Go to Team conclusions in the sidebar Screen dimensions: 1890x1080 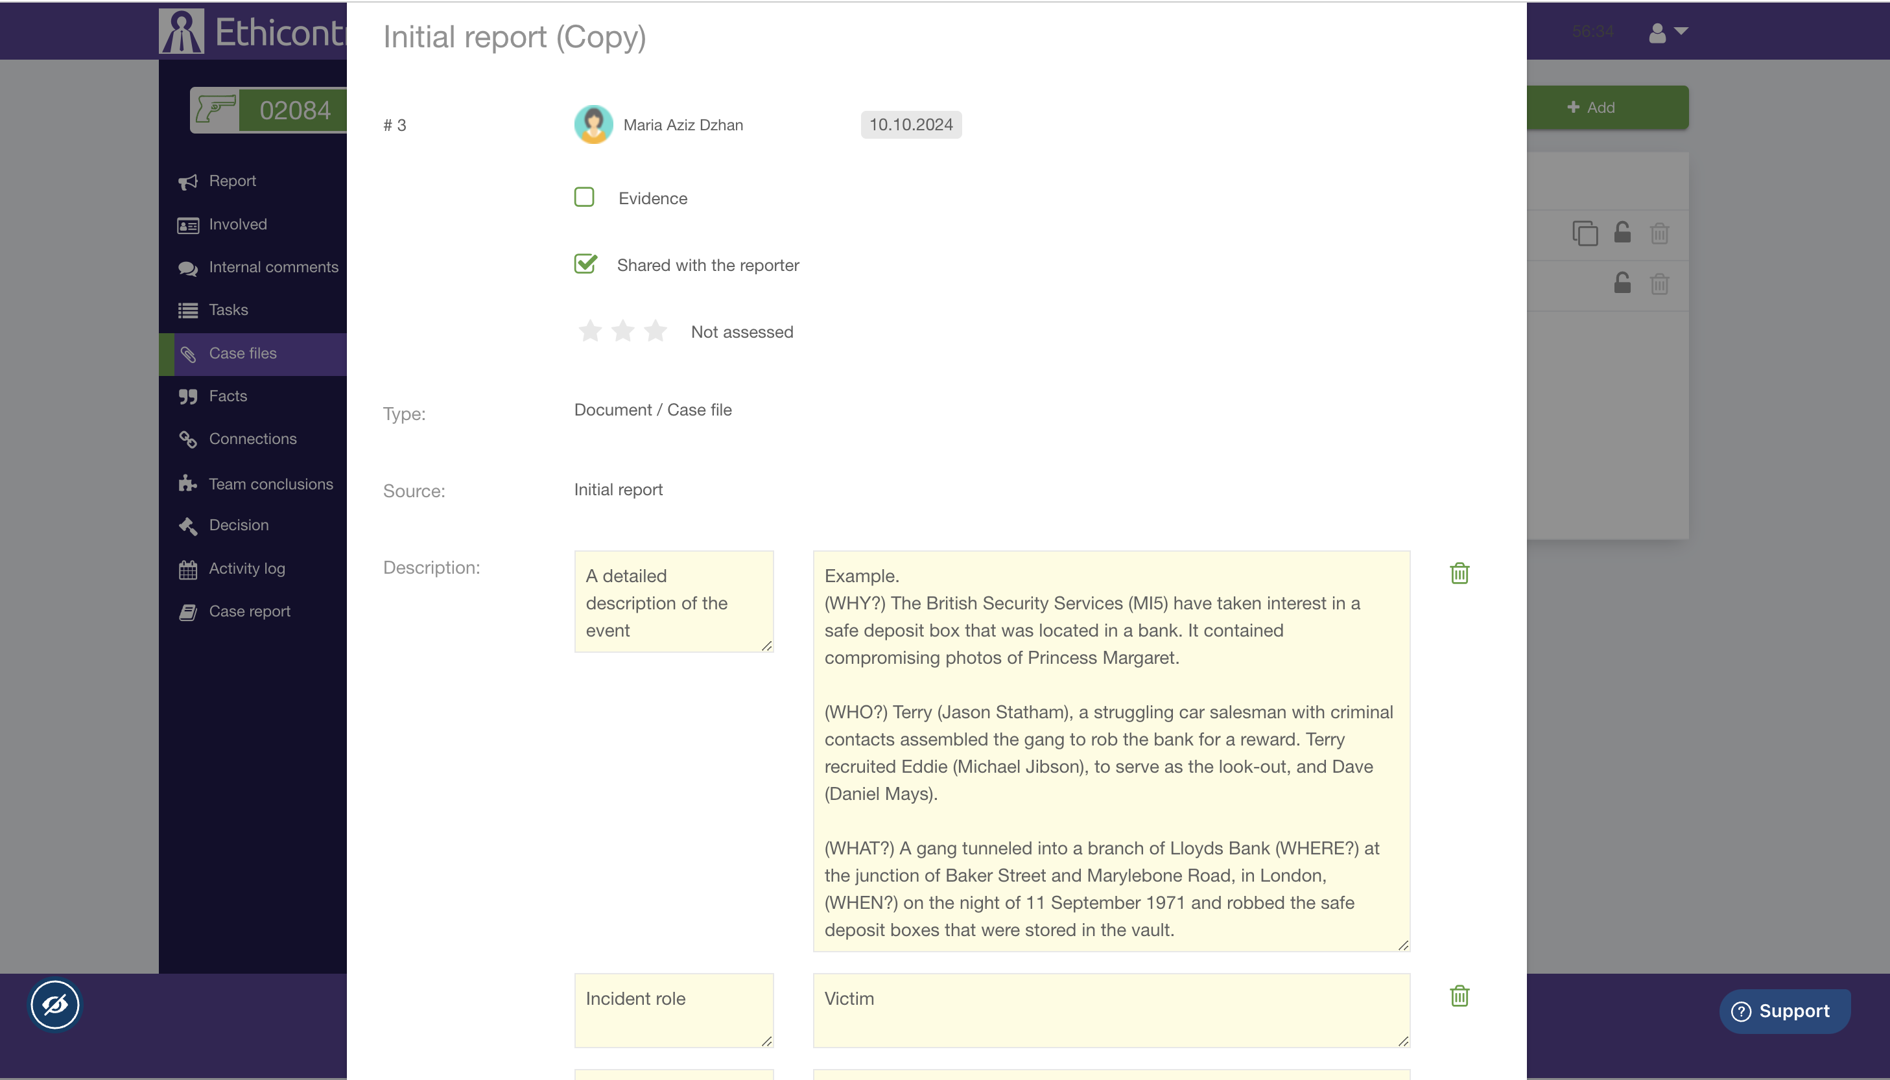[271, 484]
